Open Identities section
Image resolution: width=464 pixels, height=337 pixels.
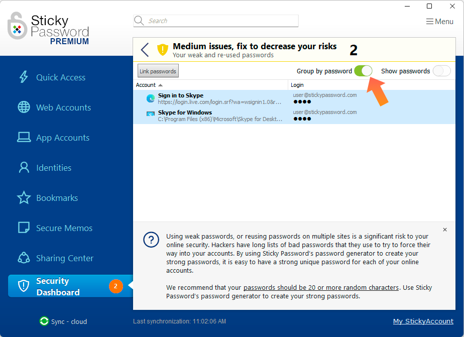point(54,168)
